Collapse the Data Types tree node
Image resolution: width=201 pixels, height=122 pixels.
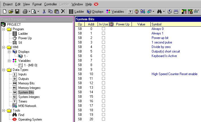[x=3, y=70]
